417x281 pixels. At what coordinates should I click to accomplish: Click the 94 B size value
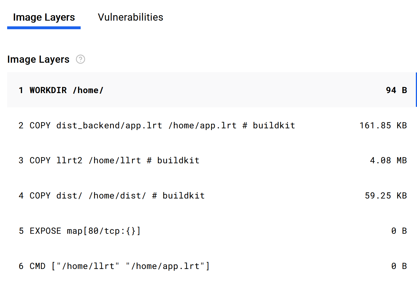coord(396,90)
